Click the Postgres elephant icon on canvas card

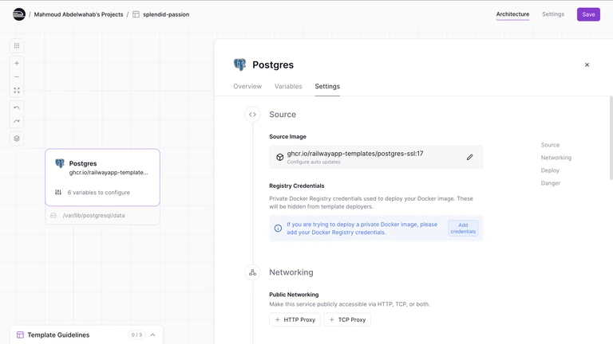[x=60, y=163]
